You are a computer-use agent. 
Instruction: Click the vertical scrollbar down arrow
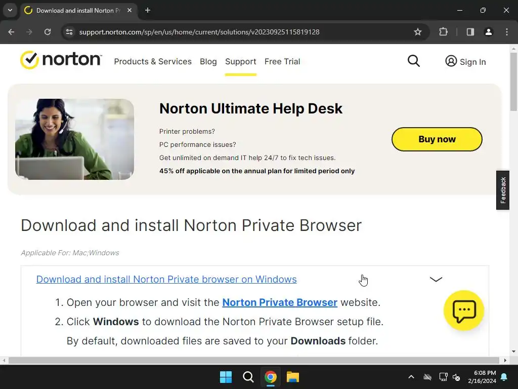tap(513, 352)
